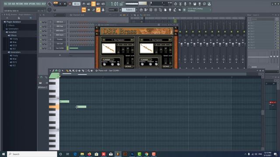The width and height of the screenshot is (280, 157).
Task: Click the circular arrow icon in top toolbar
Action: pyautogui.click(x=175, y=4)
